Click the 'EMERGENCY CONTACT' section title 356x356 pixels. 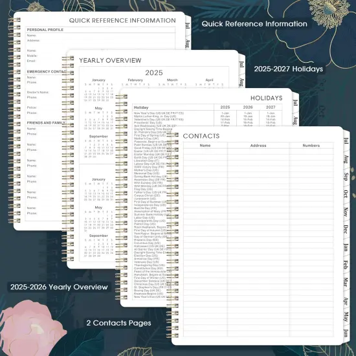click(x=47, y=72)
